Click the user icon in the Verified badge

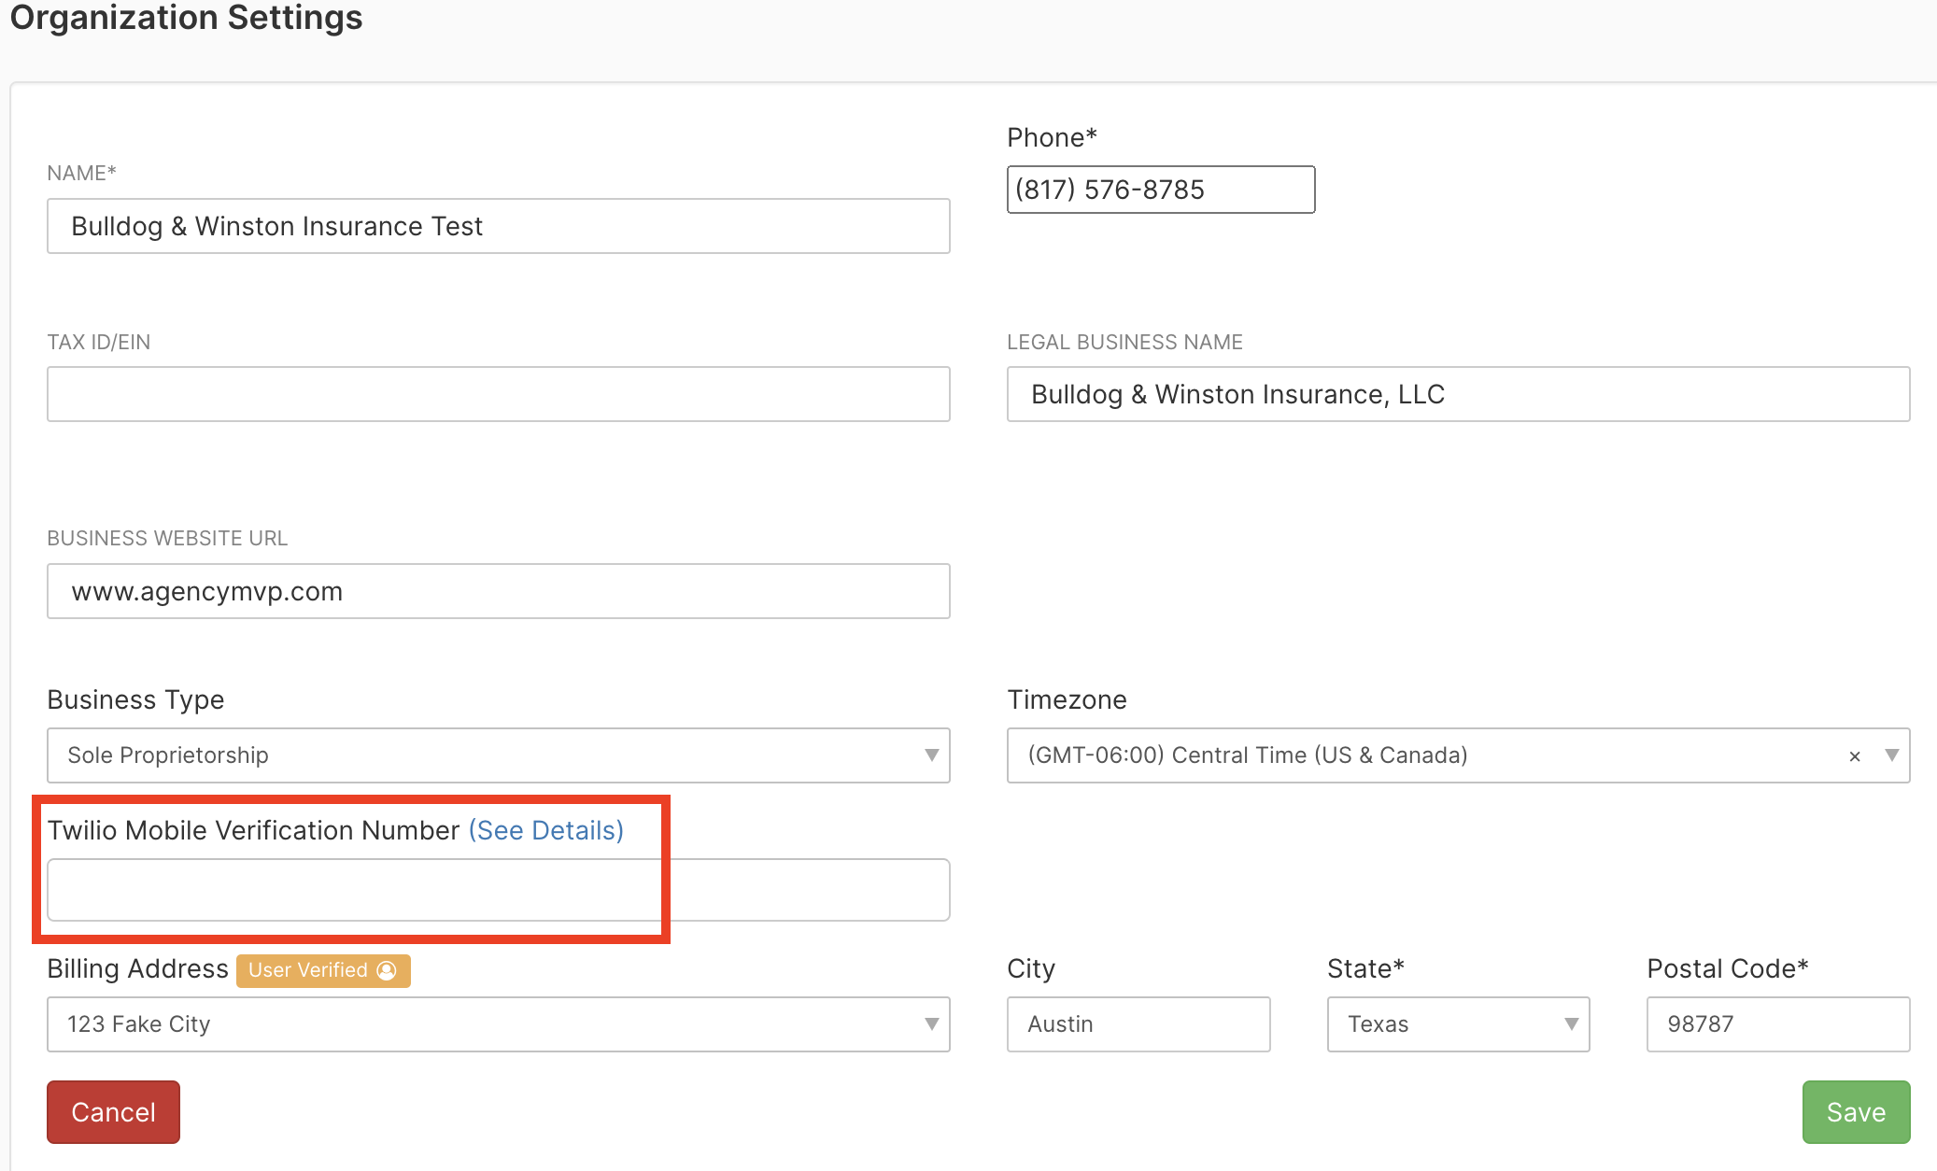point(387,970)
